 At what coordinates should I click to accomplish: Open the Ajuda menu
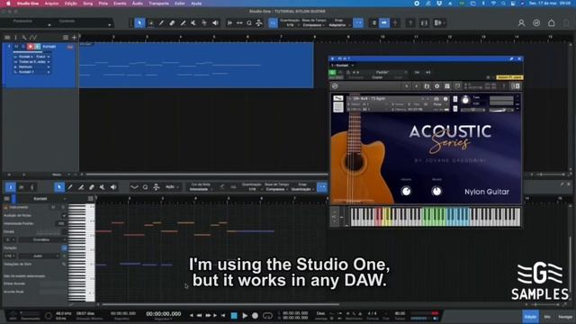click(196, 4)
